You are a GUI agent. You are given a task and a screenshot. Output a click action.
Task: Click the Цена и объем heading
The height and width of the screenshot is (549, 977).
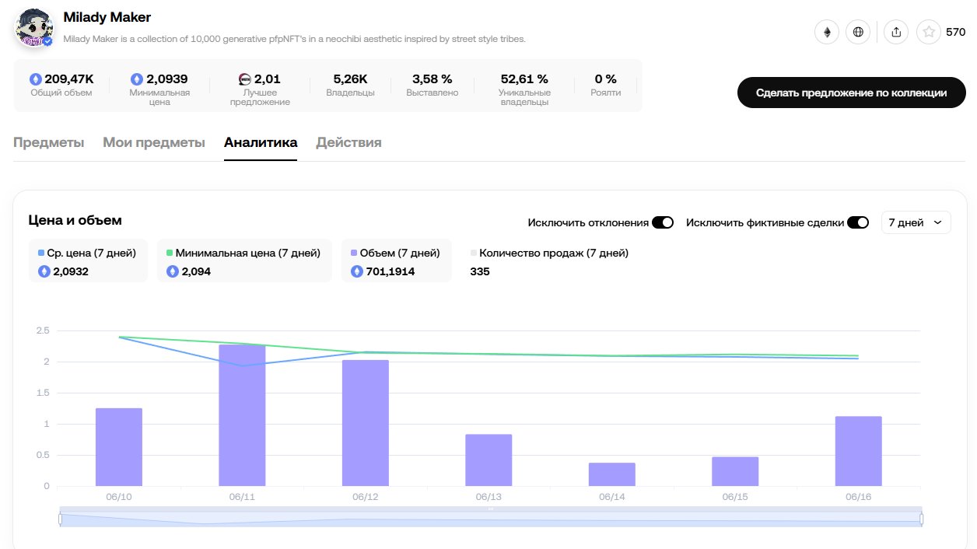pyautogui.click(x=75, y=220)
